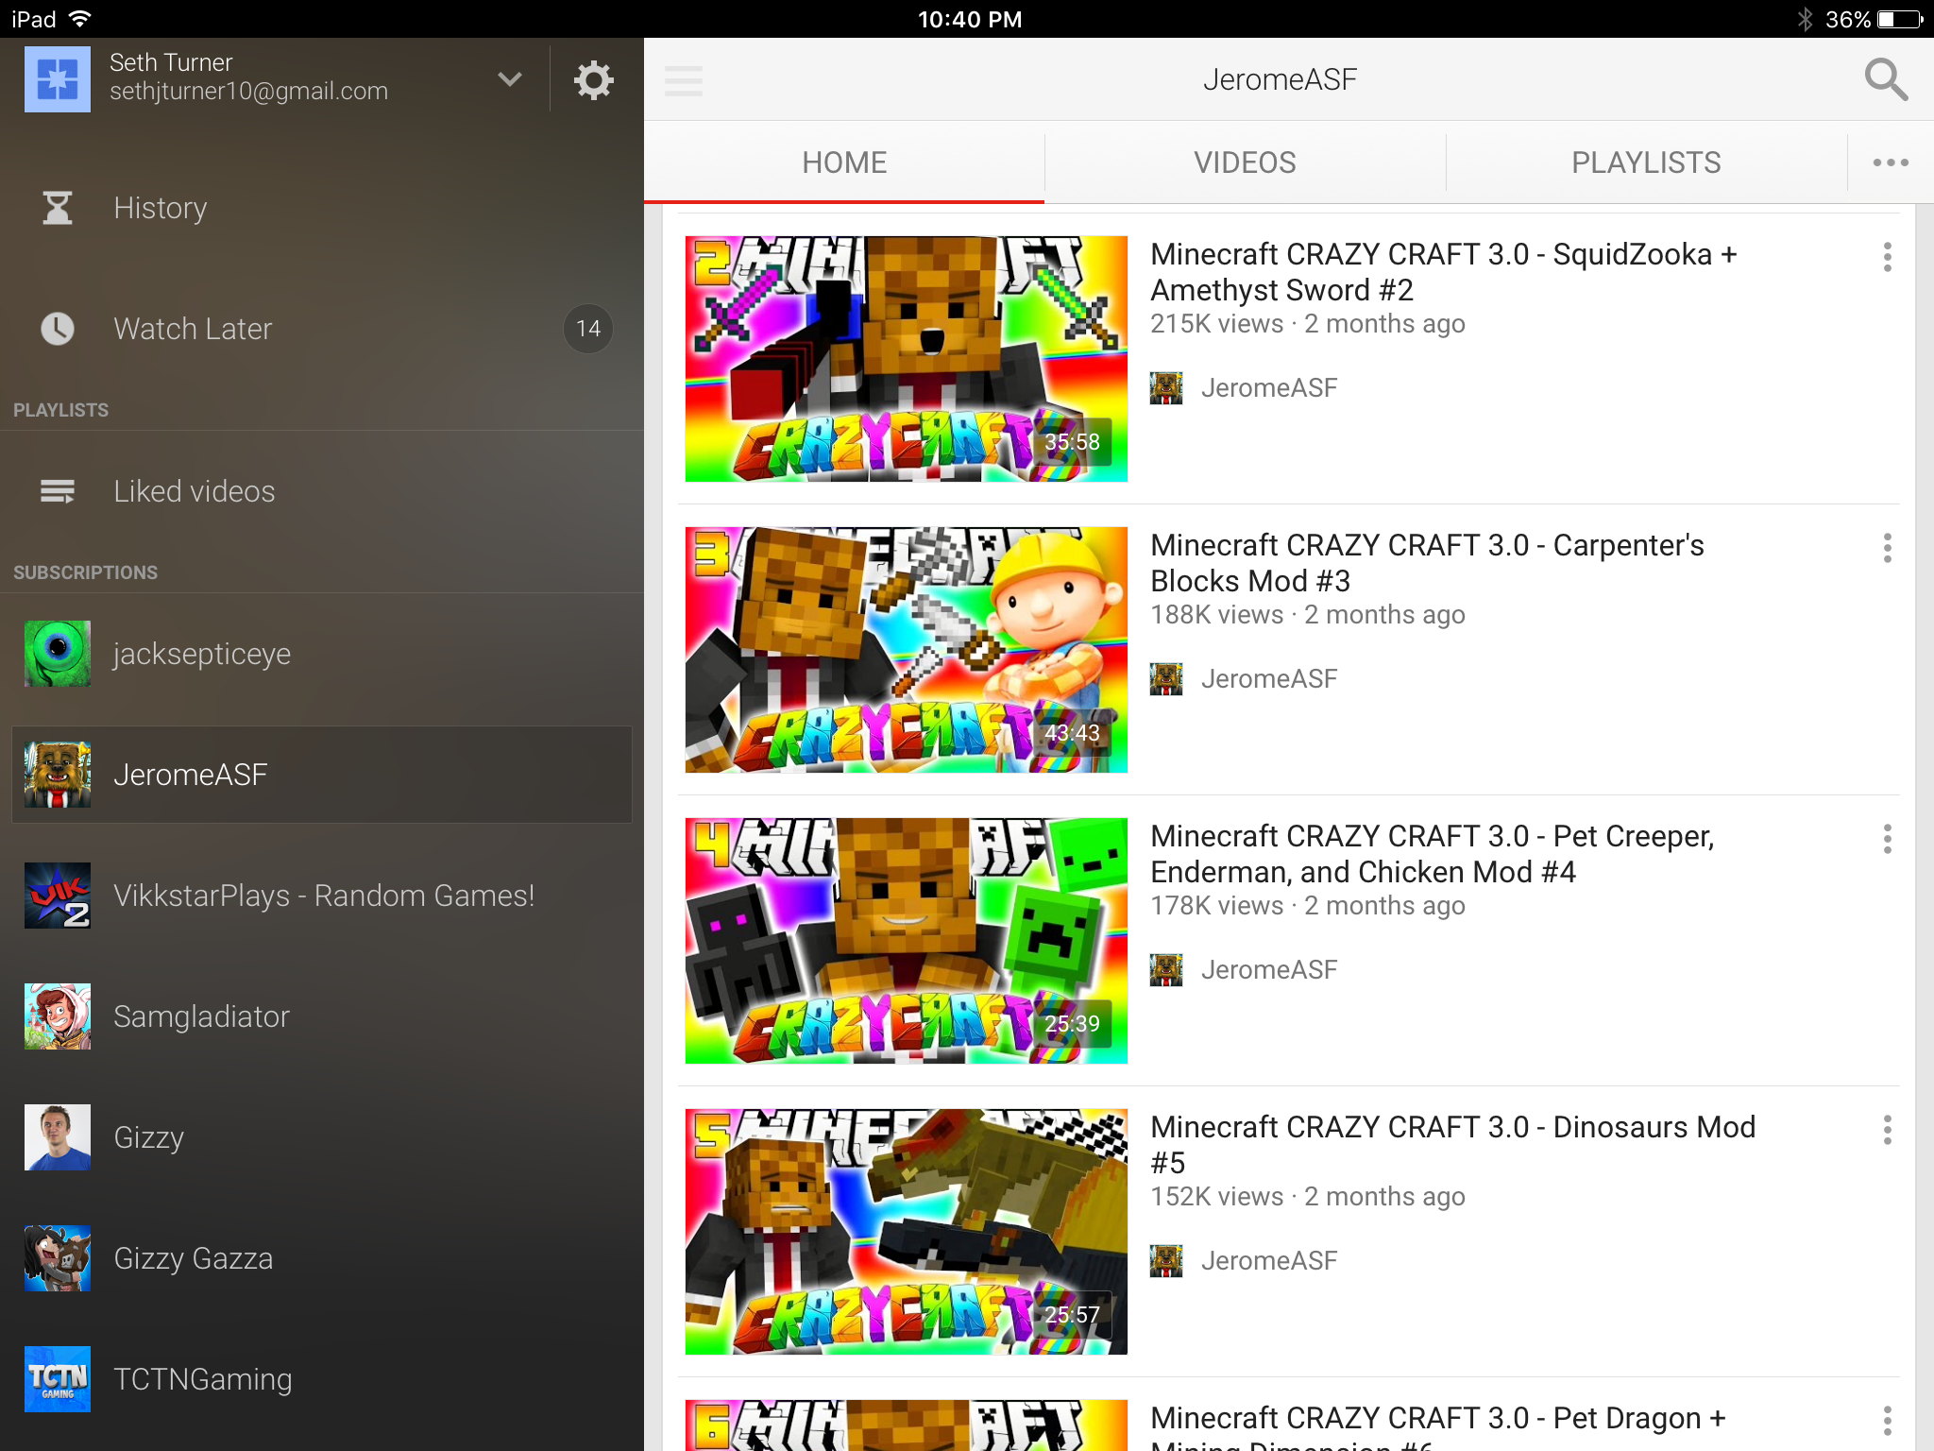This screenshot has width=1934, height=1451.
Task: Tap the battery icon in status bar
Action: pos(1900,19)
